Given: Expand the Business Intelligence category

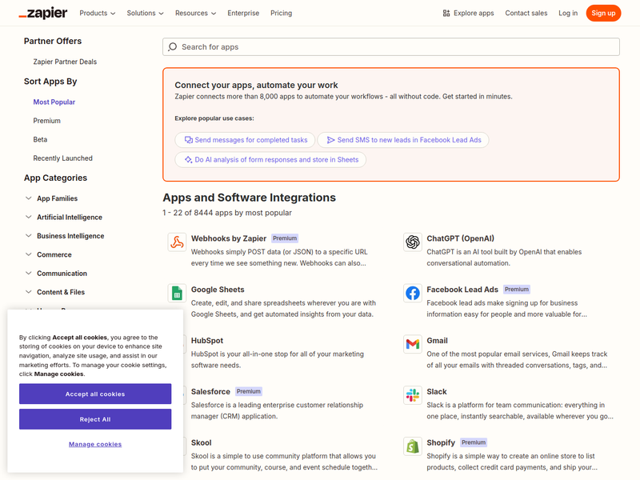Looking at the screenshot, I should pyautogui.click(x=65, y=236).
